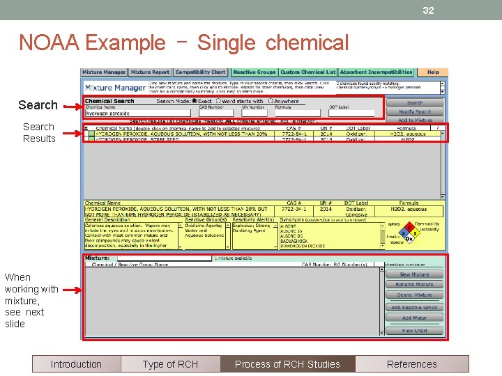Click the Add Water button

pos(415,318)
